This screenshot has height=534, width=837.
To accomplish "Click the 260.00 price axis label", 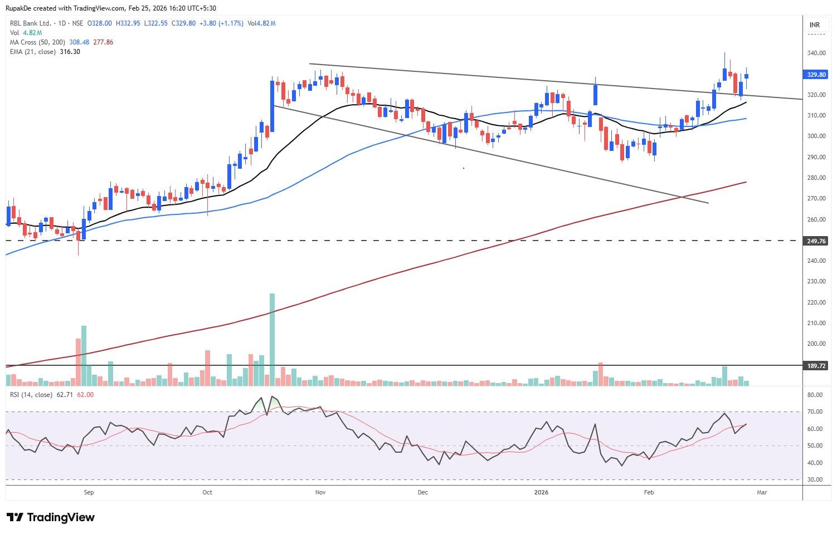I will (x=816, y=219).
